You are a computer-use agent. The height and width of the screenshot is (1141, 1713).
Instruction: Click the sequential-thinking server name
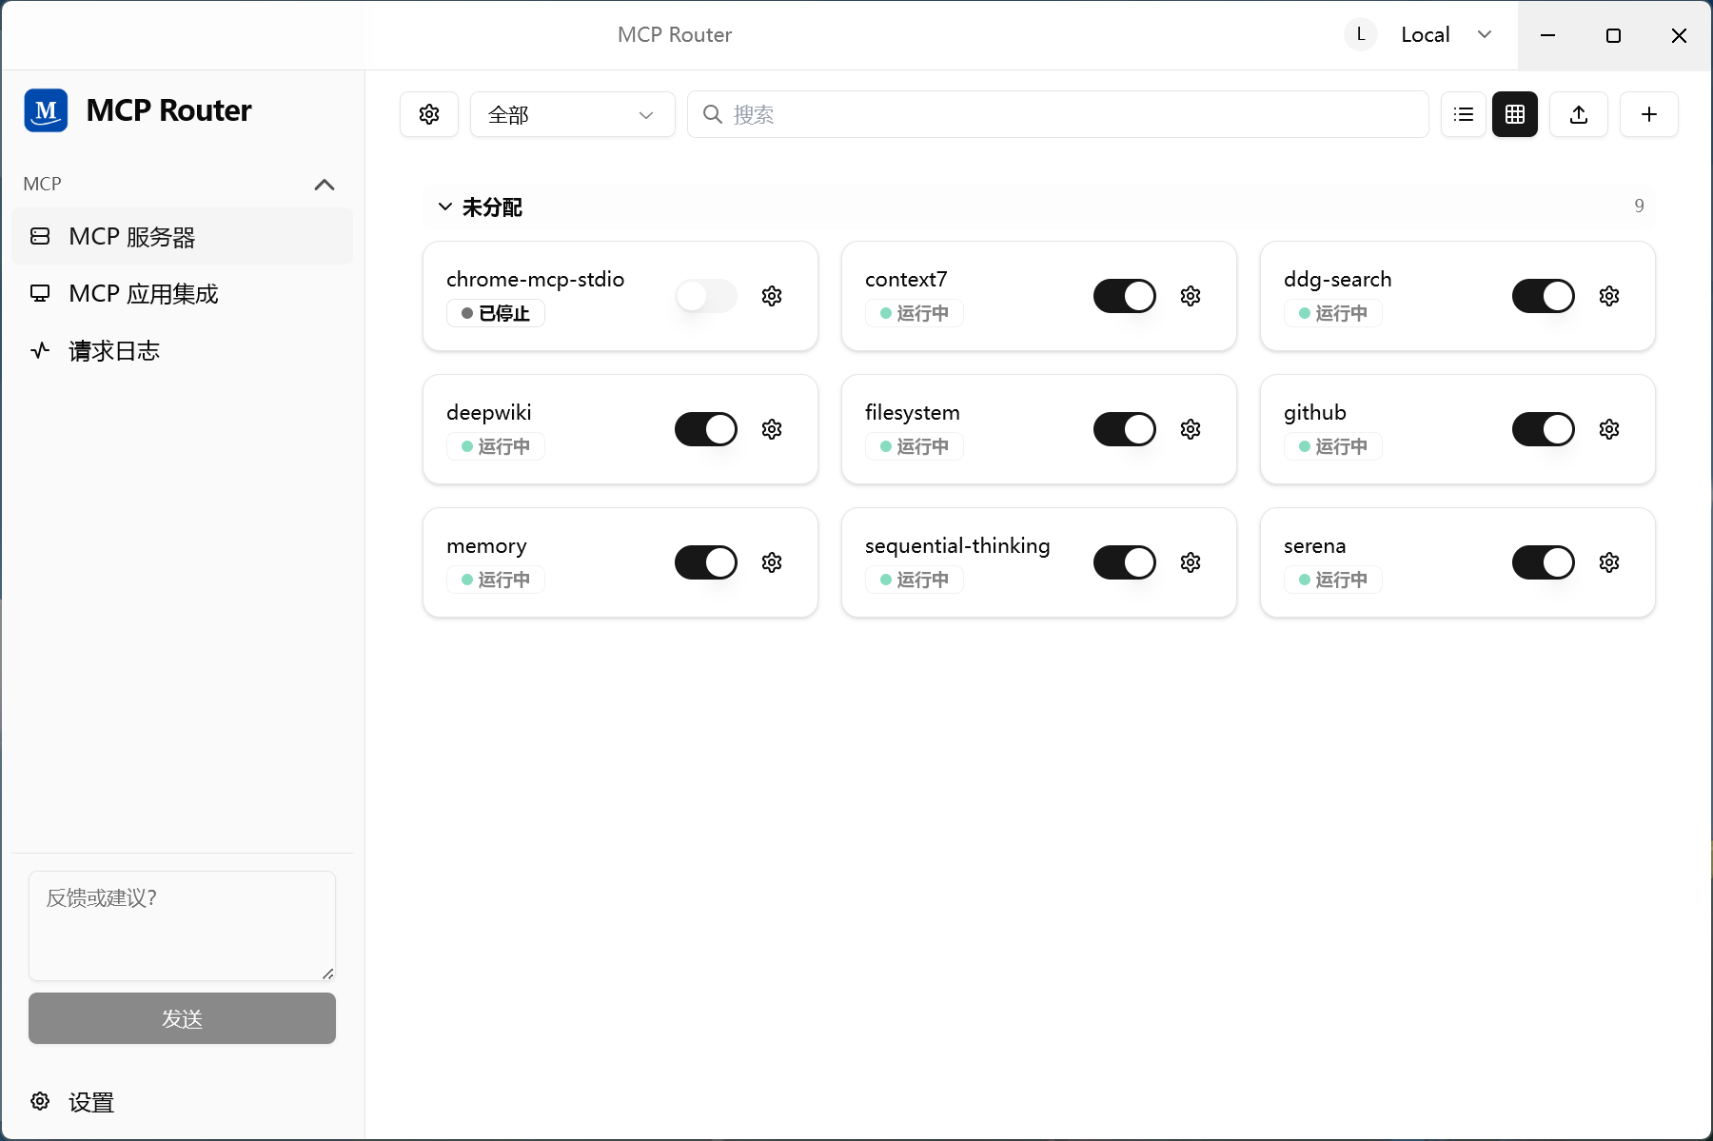[x=957, y=545]
